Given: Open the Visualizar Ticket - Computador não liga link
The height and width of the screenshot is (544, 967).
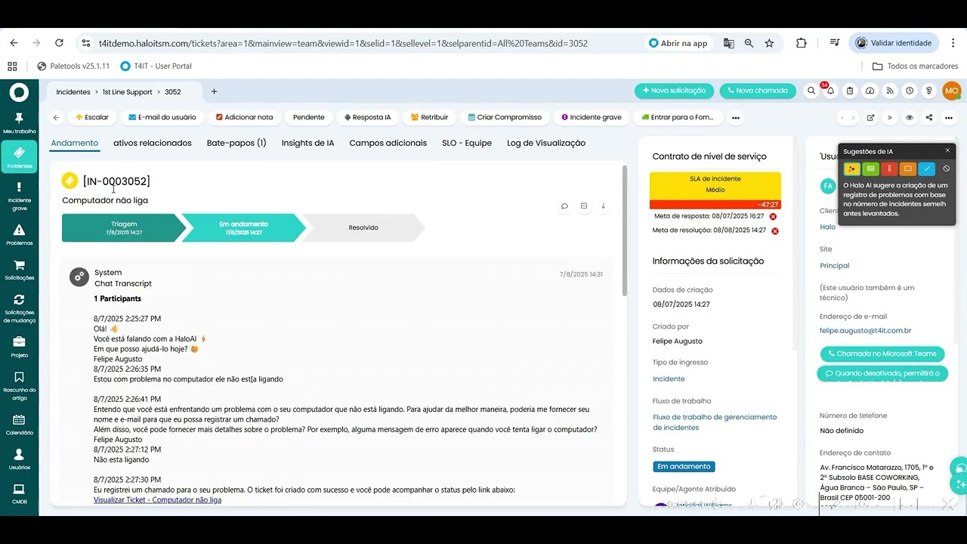Looking at the screenshot, I should tap(157, 500).
